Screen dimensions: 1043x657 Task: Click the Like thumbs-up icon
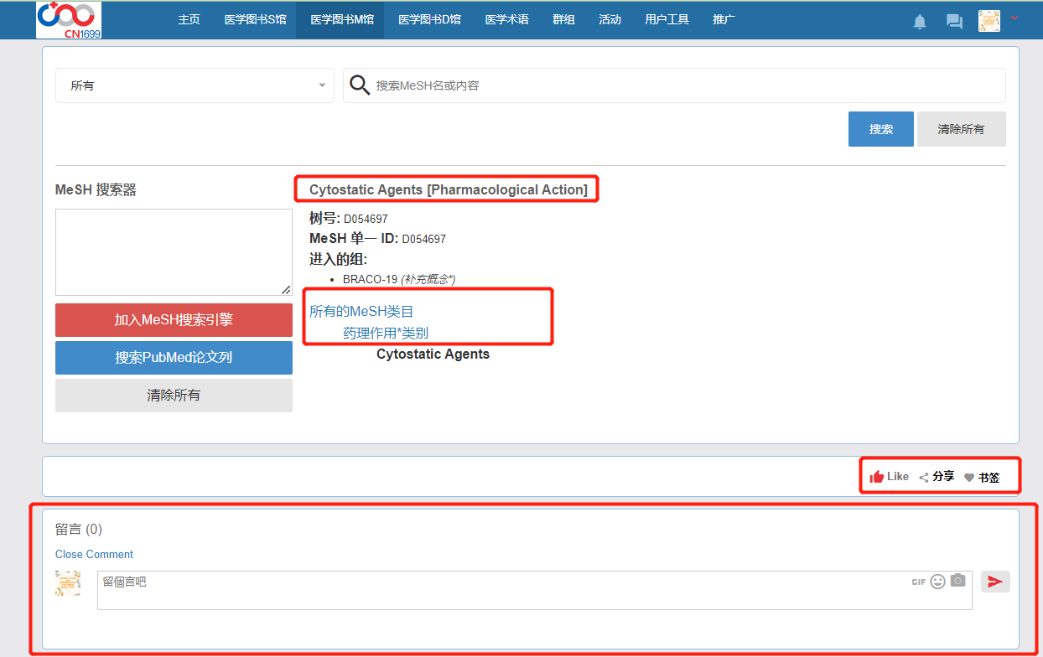point(877,477)
